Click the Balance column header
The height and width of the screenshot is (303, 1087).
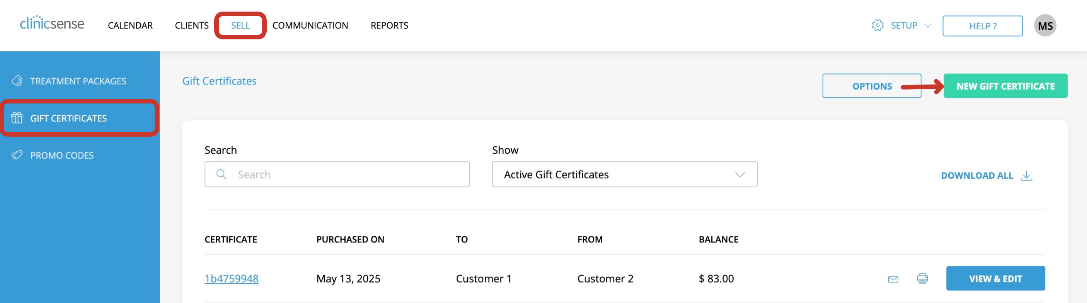click(718, 239)
